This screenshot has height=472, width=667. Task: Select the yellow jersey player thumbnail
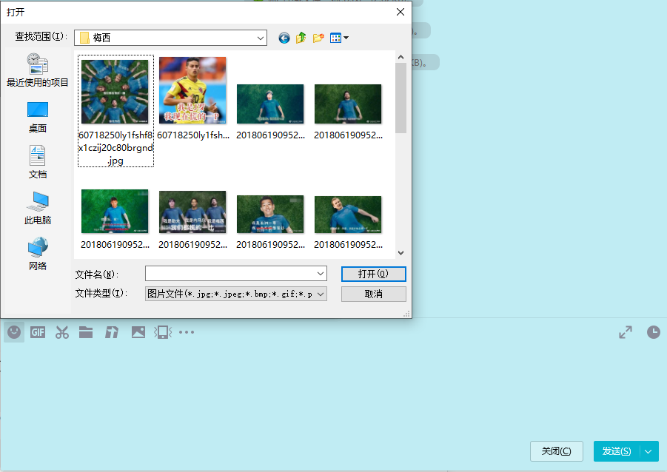point(192,90)
